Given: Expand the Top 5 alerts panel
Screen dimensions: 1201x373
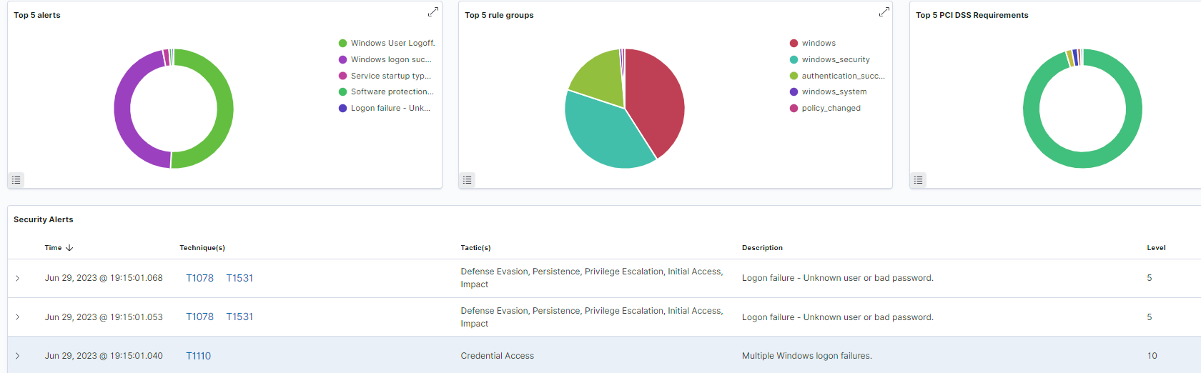Looking at the screenshot, I should coord(433,12).
